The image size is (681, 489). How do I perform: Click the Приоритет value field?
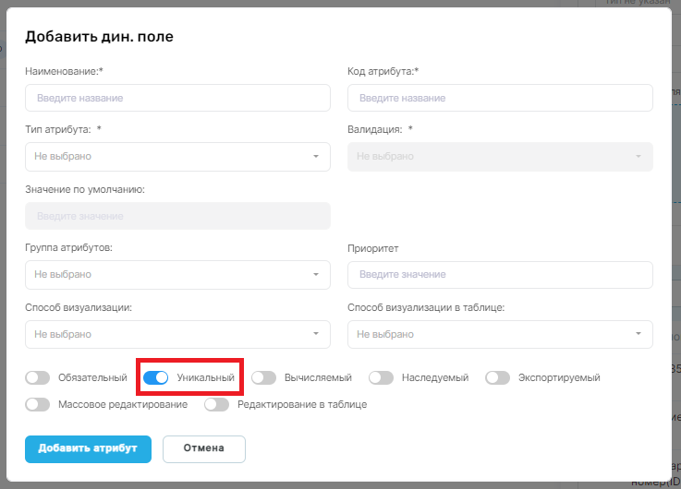(500, 274)
